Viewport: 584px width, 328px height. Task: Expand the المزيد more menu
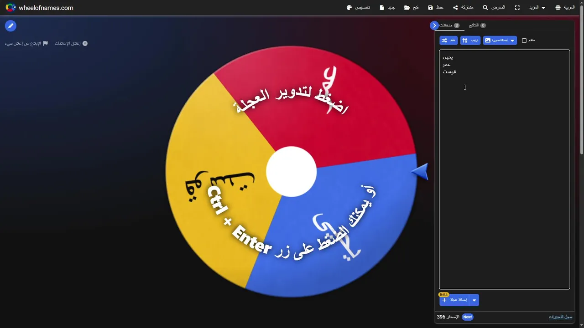pyautogui.click(x=537, y=8)
